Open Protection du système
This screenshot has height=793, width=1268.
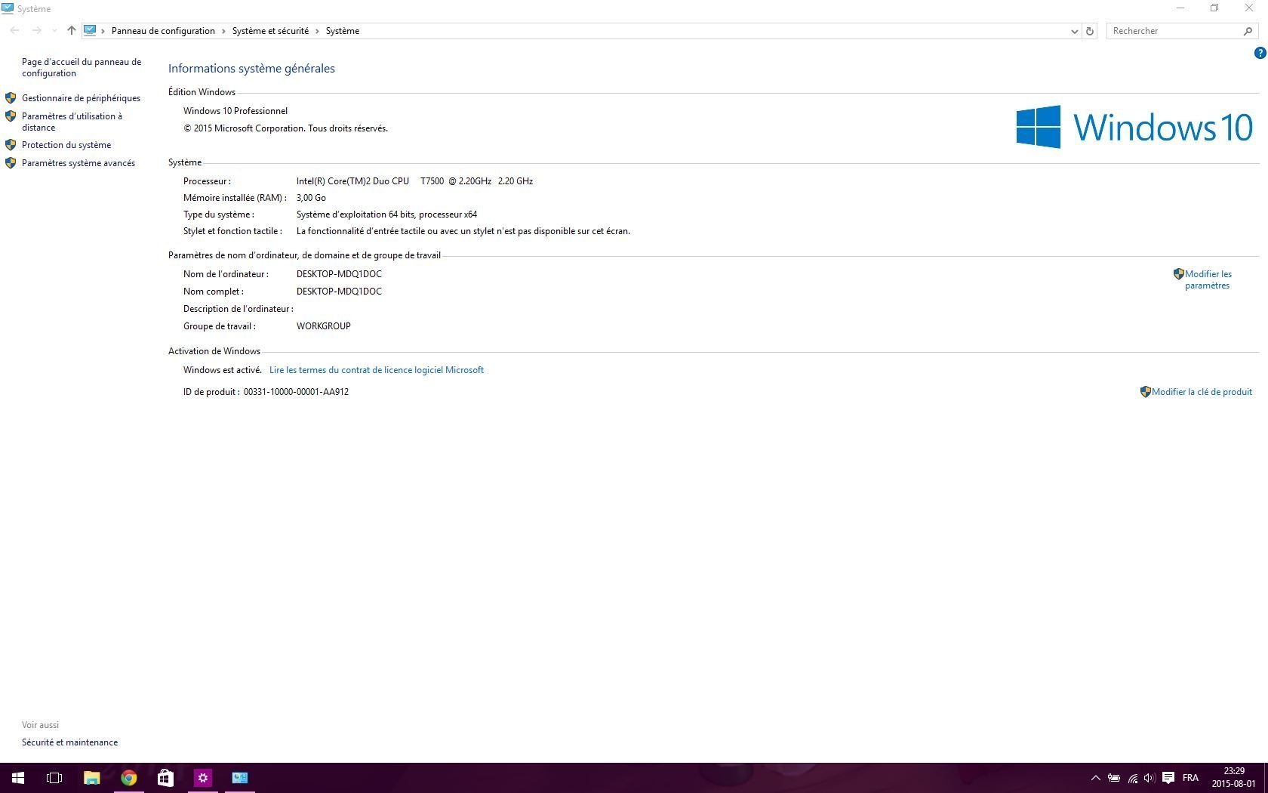click(66, 145)
